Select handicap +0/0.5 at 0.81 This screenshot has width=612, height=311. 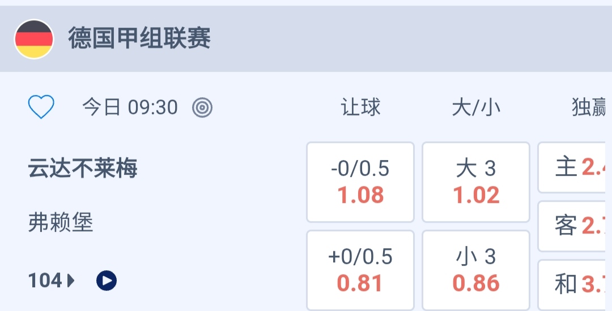point(360,270)
